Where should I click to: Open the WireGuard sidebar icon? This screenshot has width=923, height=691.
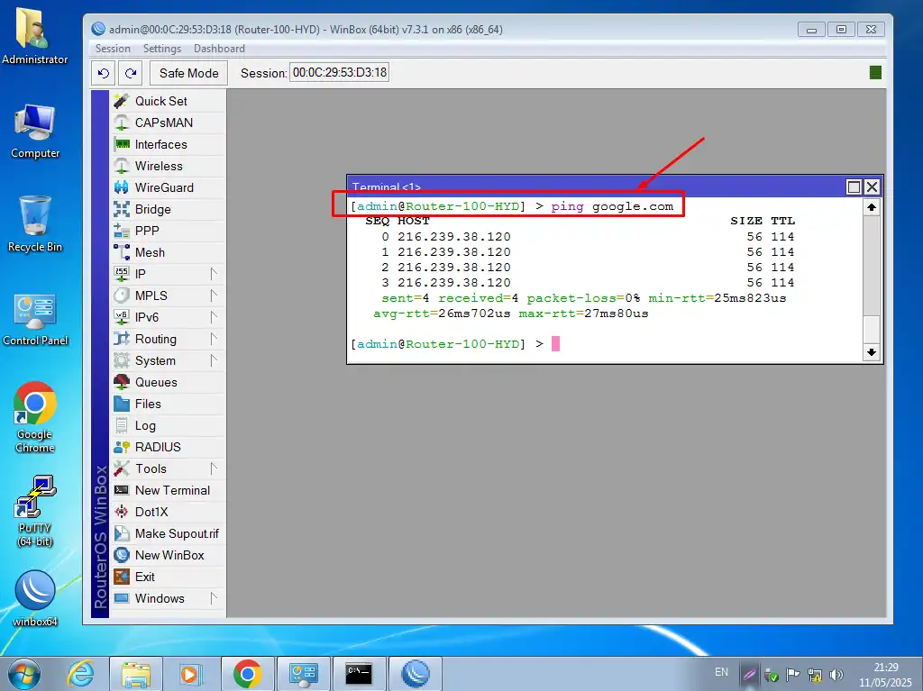pyautogui.click(x=122, y=187)
